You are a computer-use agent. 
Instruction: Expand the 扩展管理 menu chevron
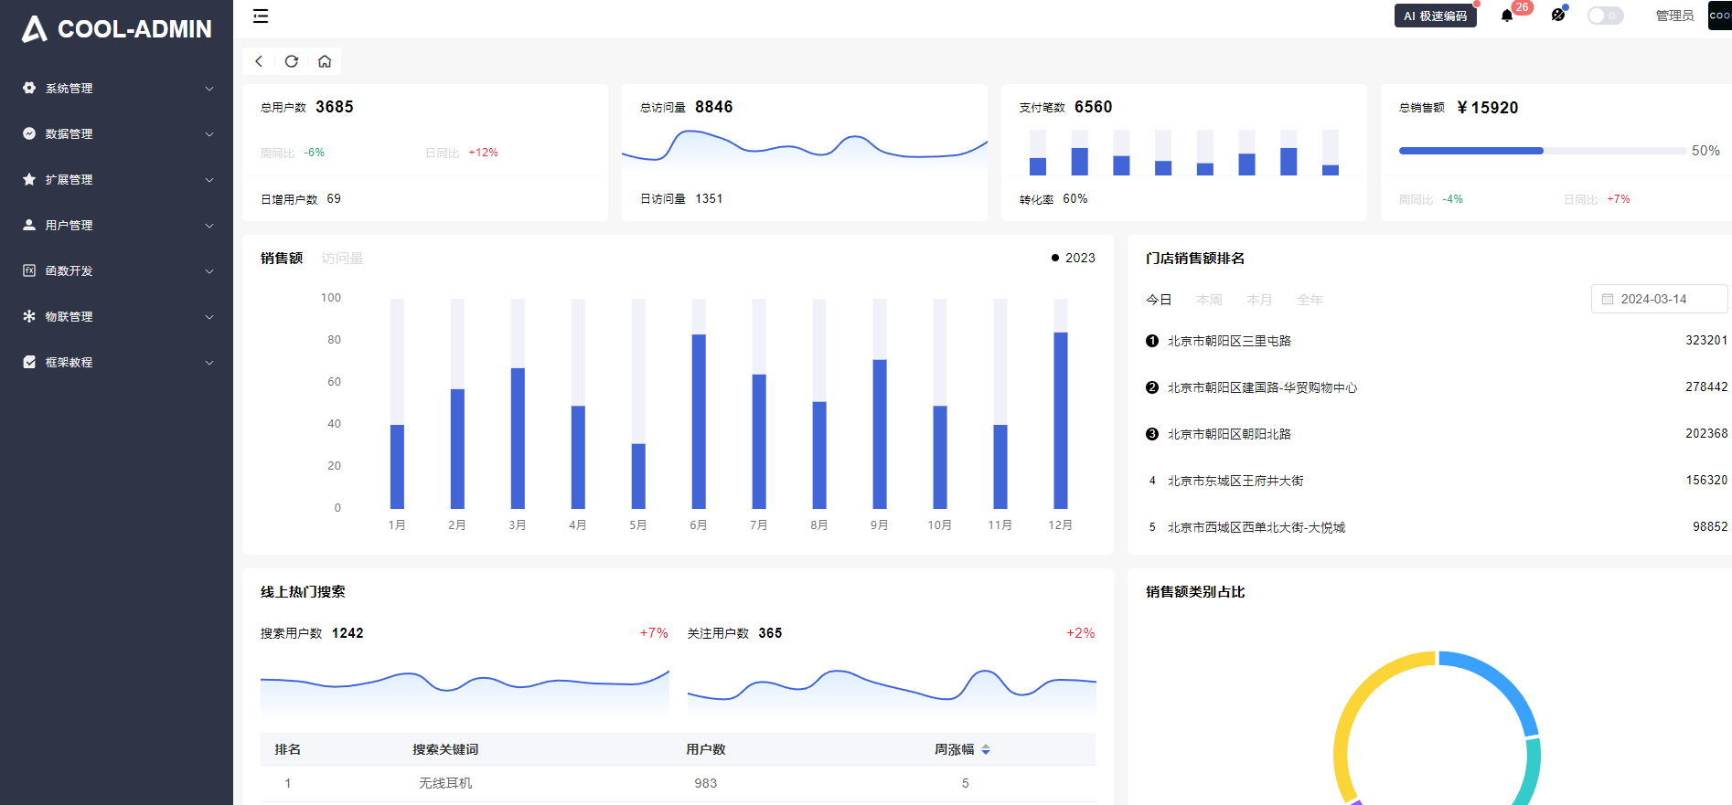tap(209, 180)
